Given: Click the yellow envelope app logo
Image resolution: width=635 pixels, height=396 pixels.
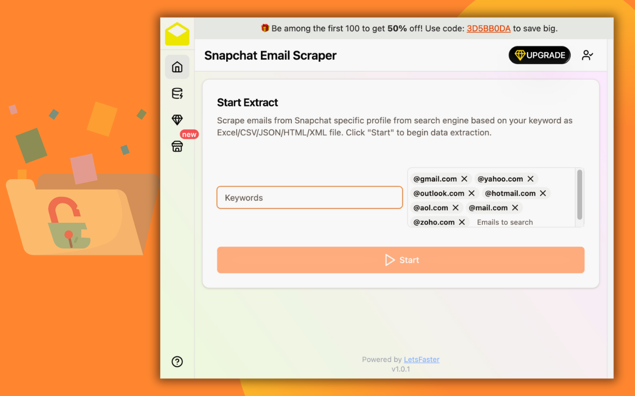Looking at the screenshot, I should click(177, 34).
